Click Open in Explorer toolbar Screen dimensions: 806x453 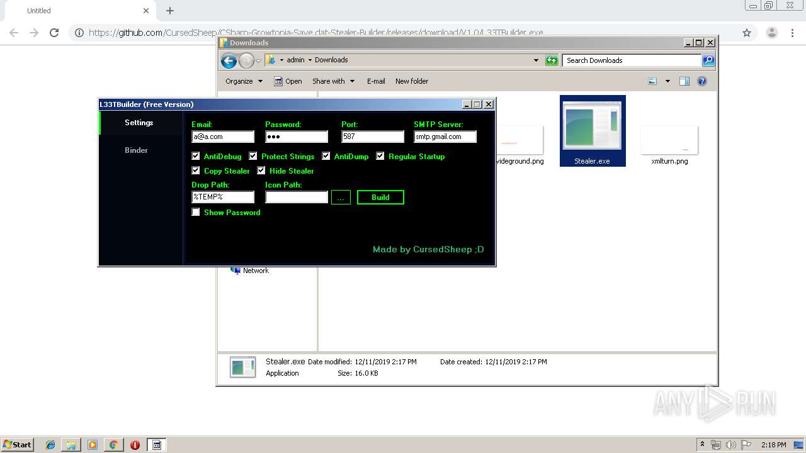[288, 81]
